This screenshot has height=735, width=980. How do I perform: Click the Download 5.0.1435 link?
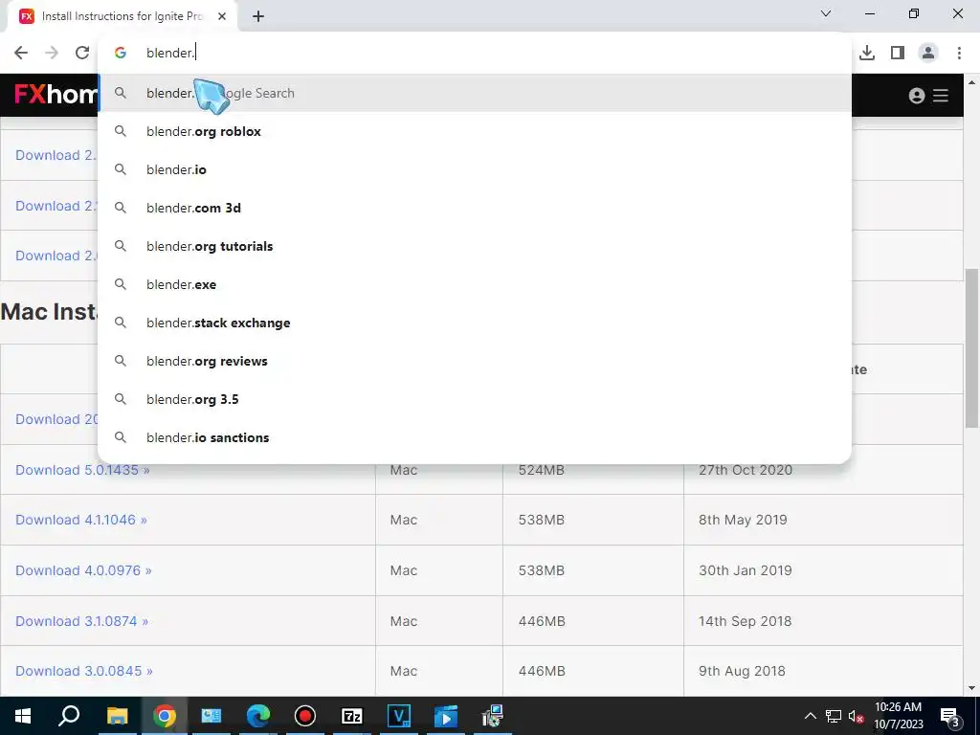82,470
